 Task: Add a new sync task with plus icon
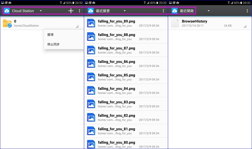pos(71,11)
